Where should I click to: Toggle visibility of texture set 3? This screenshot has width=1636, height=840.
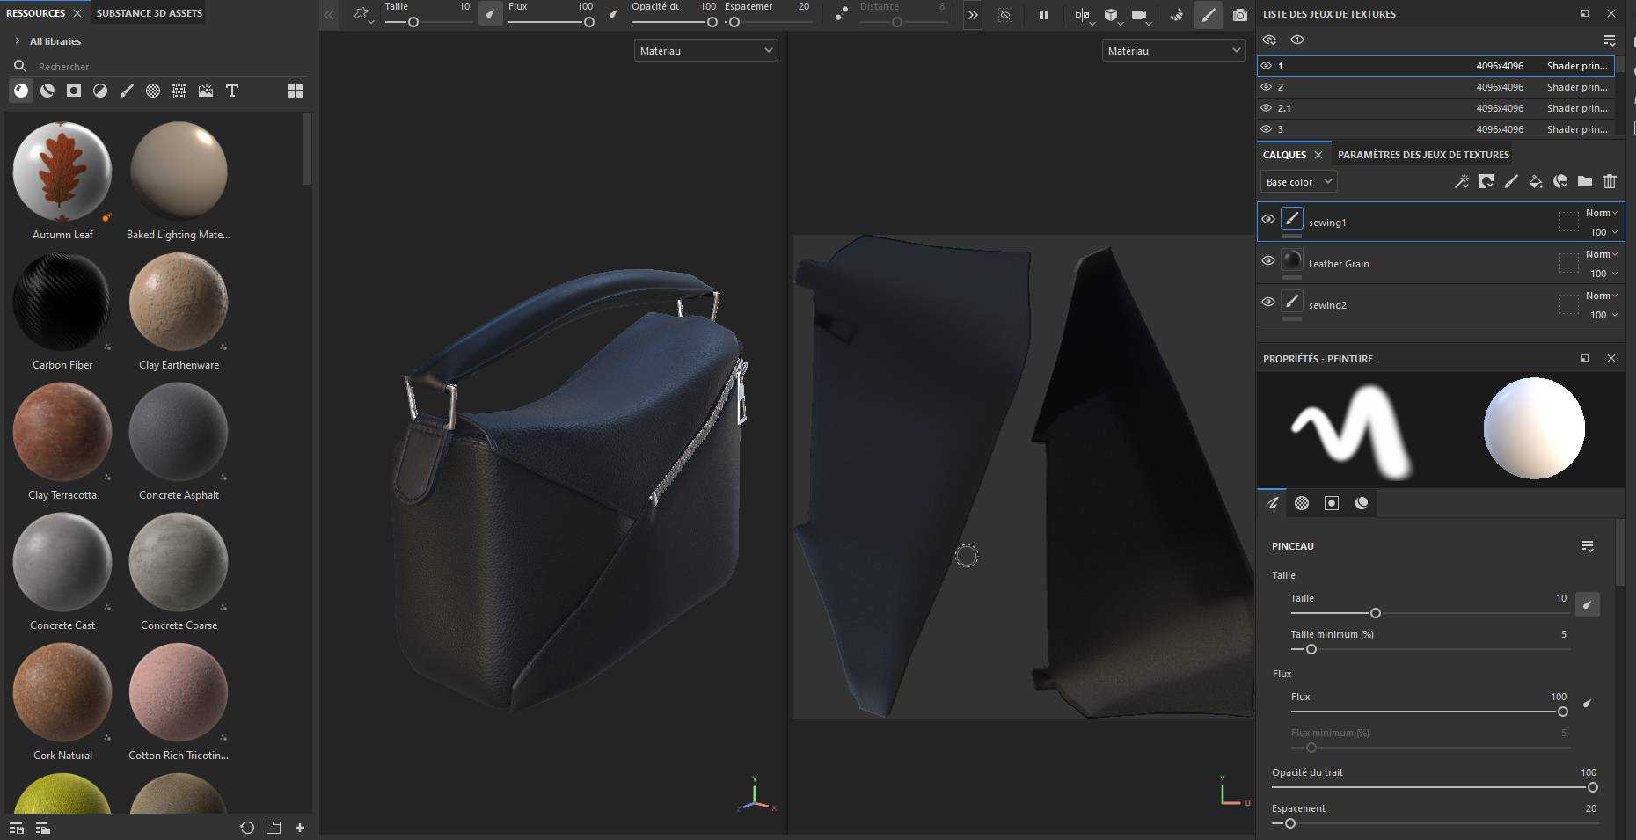point(1267,129)
